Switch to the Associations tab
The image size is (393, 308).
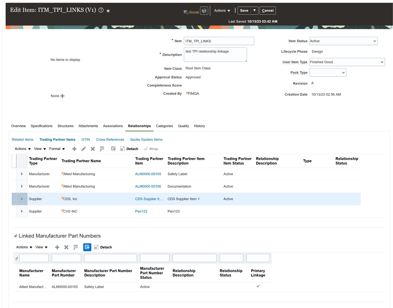113,126
